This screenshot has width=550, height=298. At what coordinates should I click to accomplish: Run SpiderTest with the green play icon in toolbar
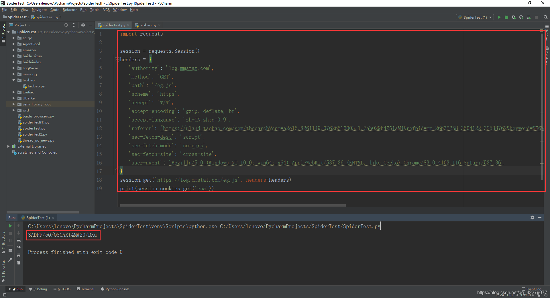(499, 17)
